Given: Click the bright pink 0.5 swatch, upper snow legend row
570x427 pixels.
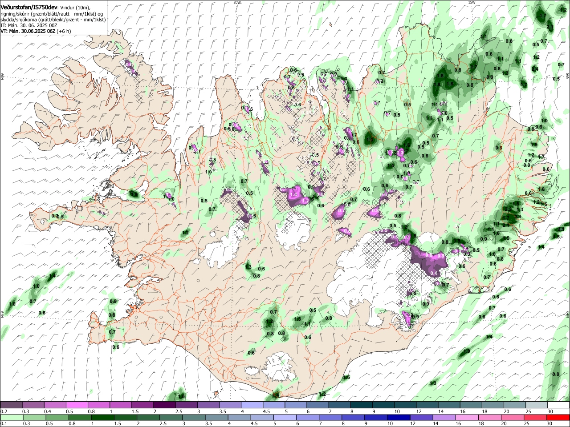Looking at the screenshot, I should (x=77, y=405).
